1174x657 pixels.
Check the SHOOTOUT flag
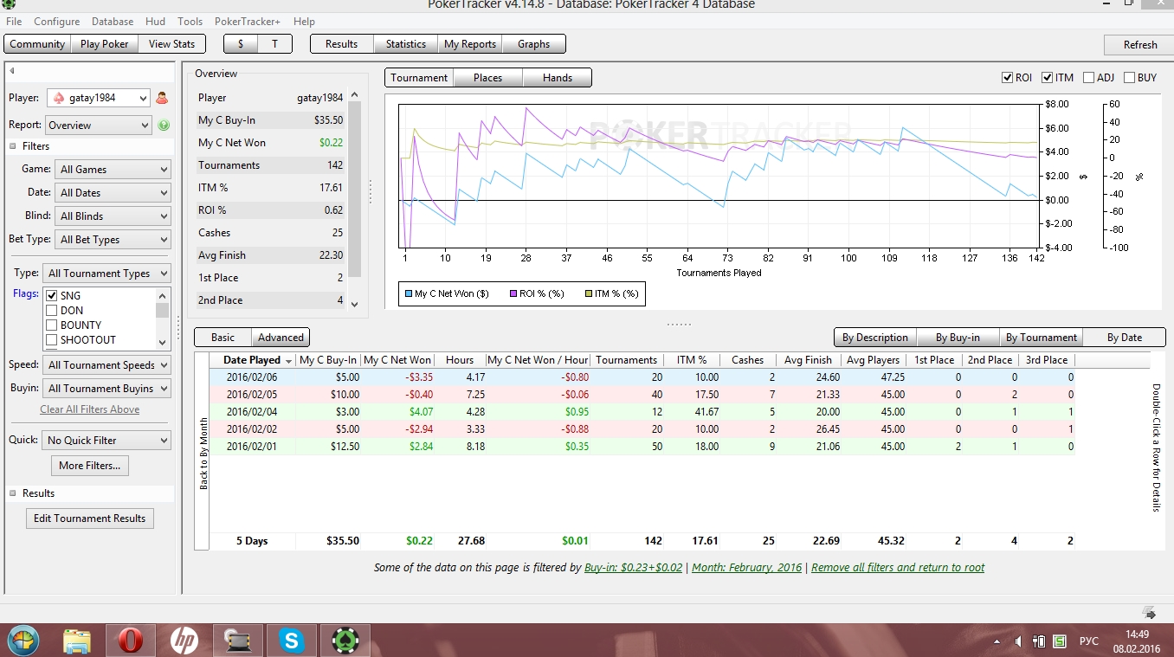[52, 340]
